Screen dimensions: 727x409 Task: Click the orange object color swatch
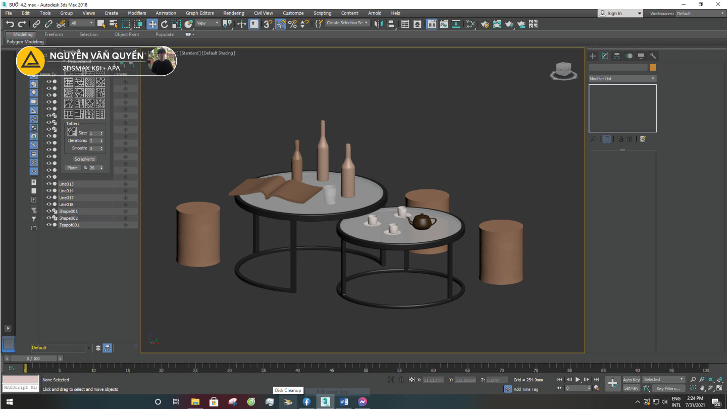click(x=653, y=67)
